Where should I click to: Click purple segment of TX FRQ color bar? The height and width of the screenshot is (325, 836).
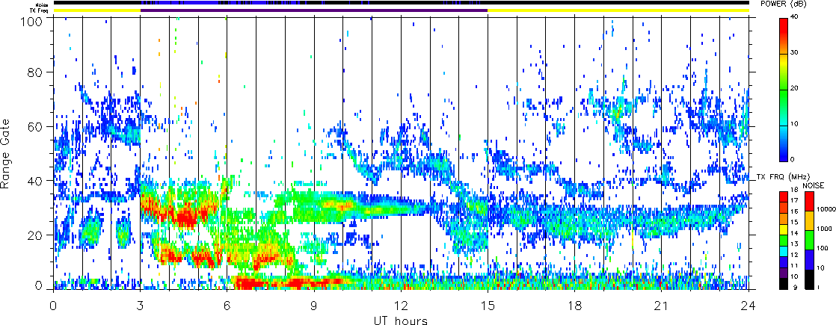pyautogui.click(x=783, y=273)
